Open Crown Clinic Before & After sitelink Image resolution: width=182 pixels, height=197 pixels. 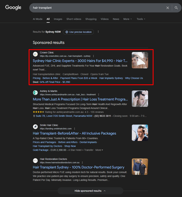[x=50, y=78]
